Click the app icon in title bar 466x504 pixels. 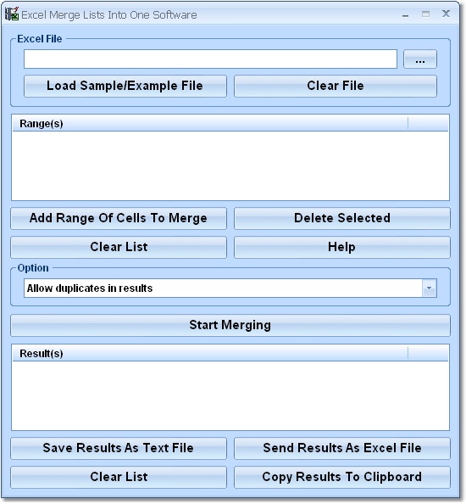coord(12,14)
